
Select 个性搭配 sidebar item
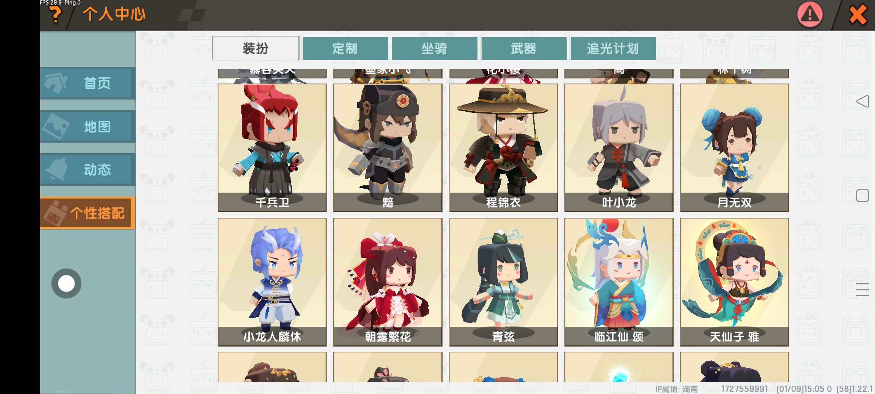click(x=87, y=213)
